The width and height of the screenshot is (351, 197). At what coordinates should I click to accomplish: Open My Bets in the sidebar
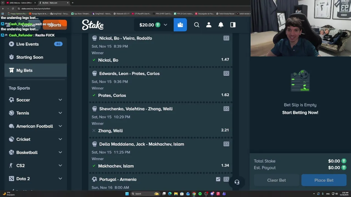point(36,70)
